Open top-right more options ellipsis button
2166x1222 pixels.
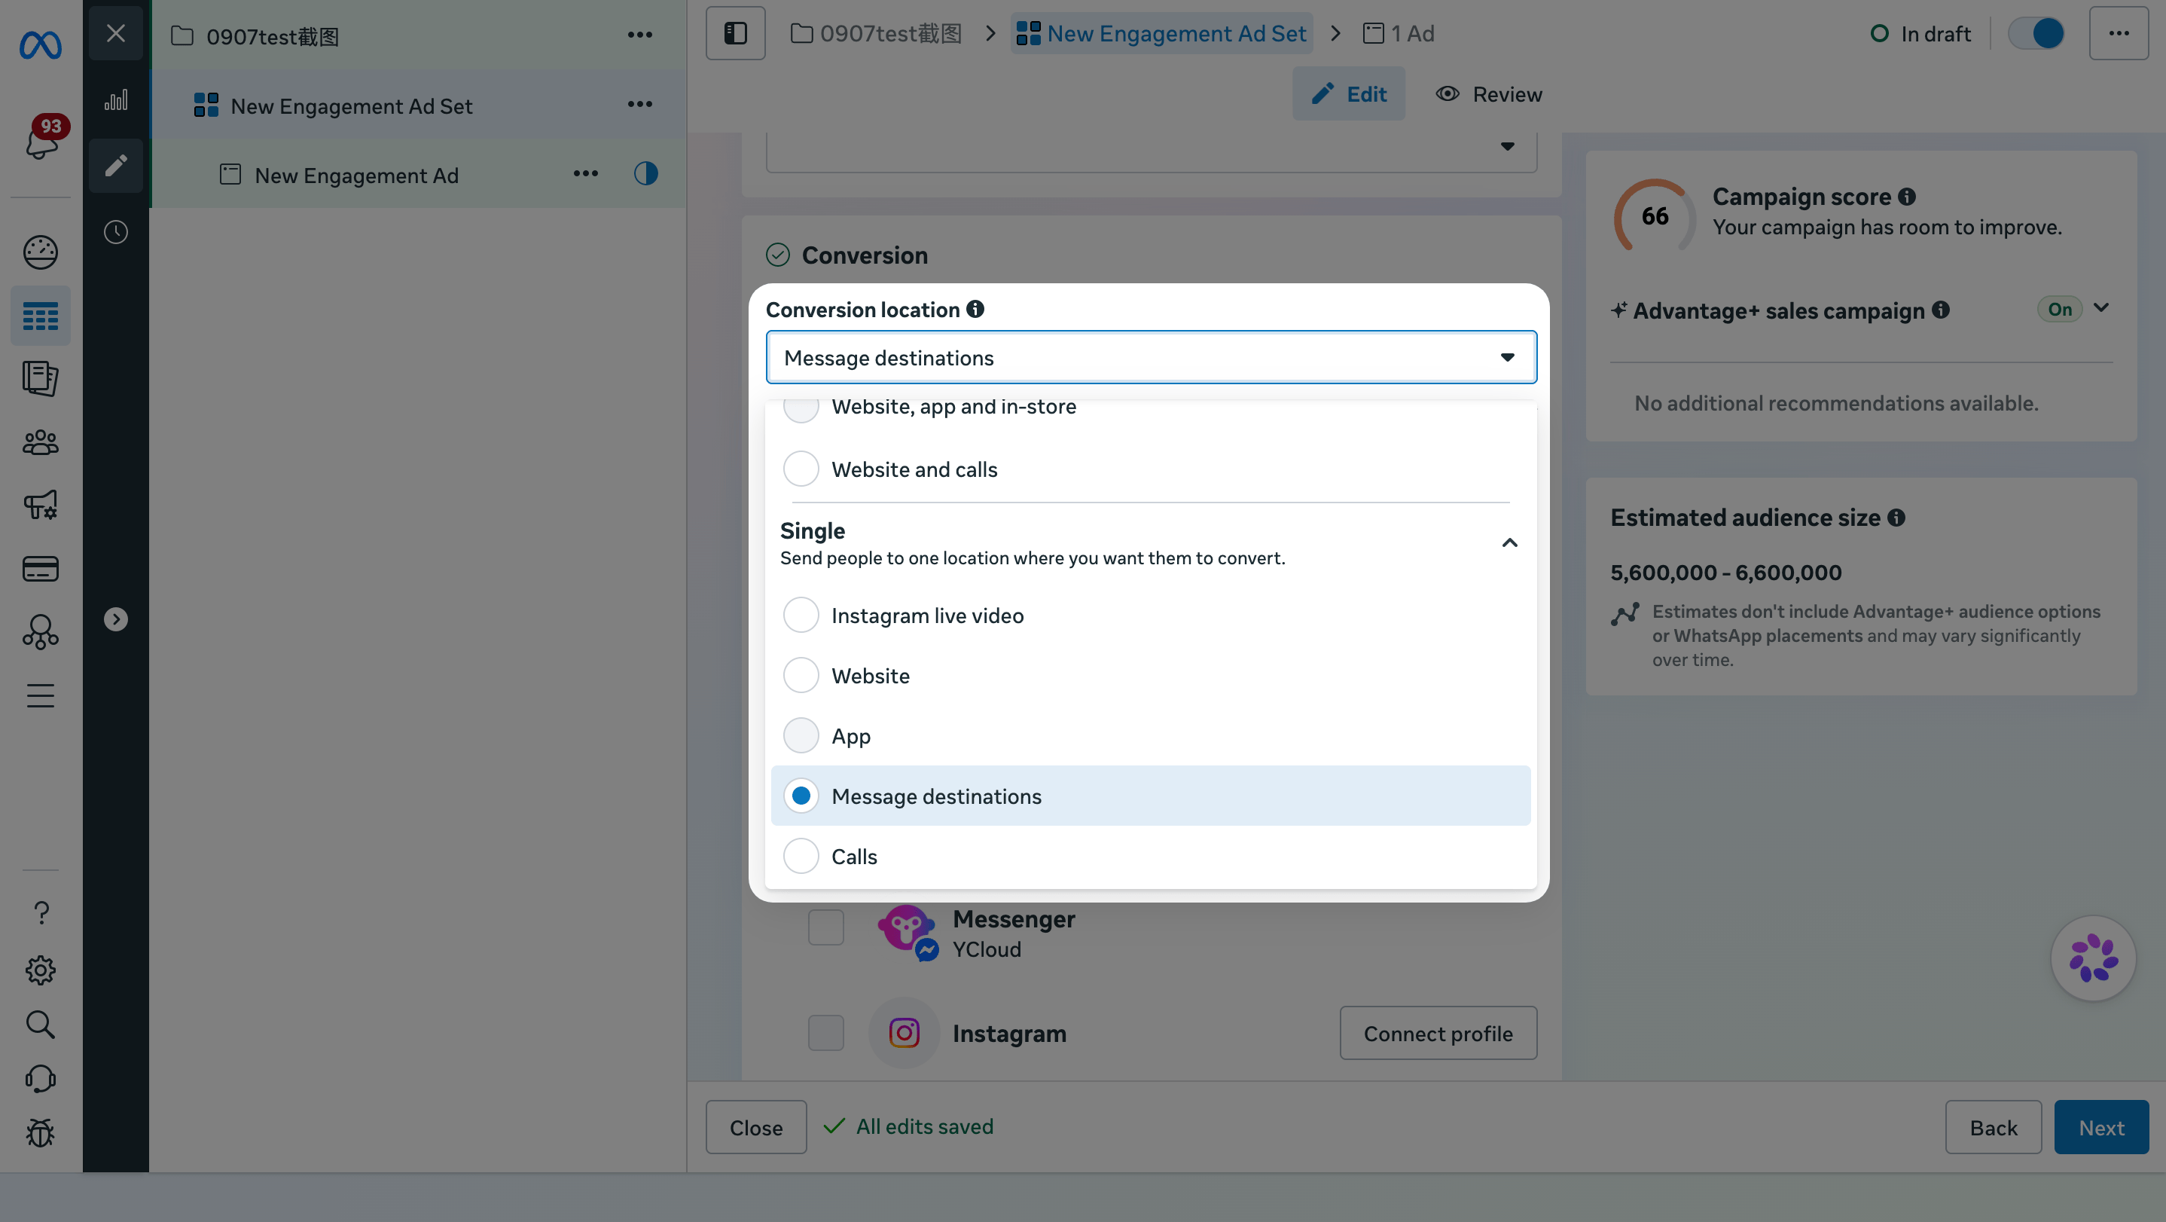(2119, 34)
